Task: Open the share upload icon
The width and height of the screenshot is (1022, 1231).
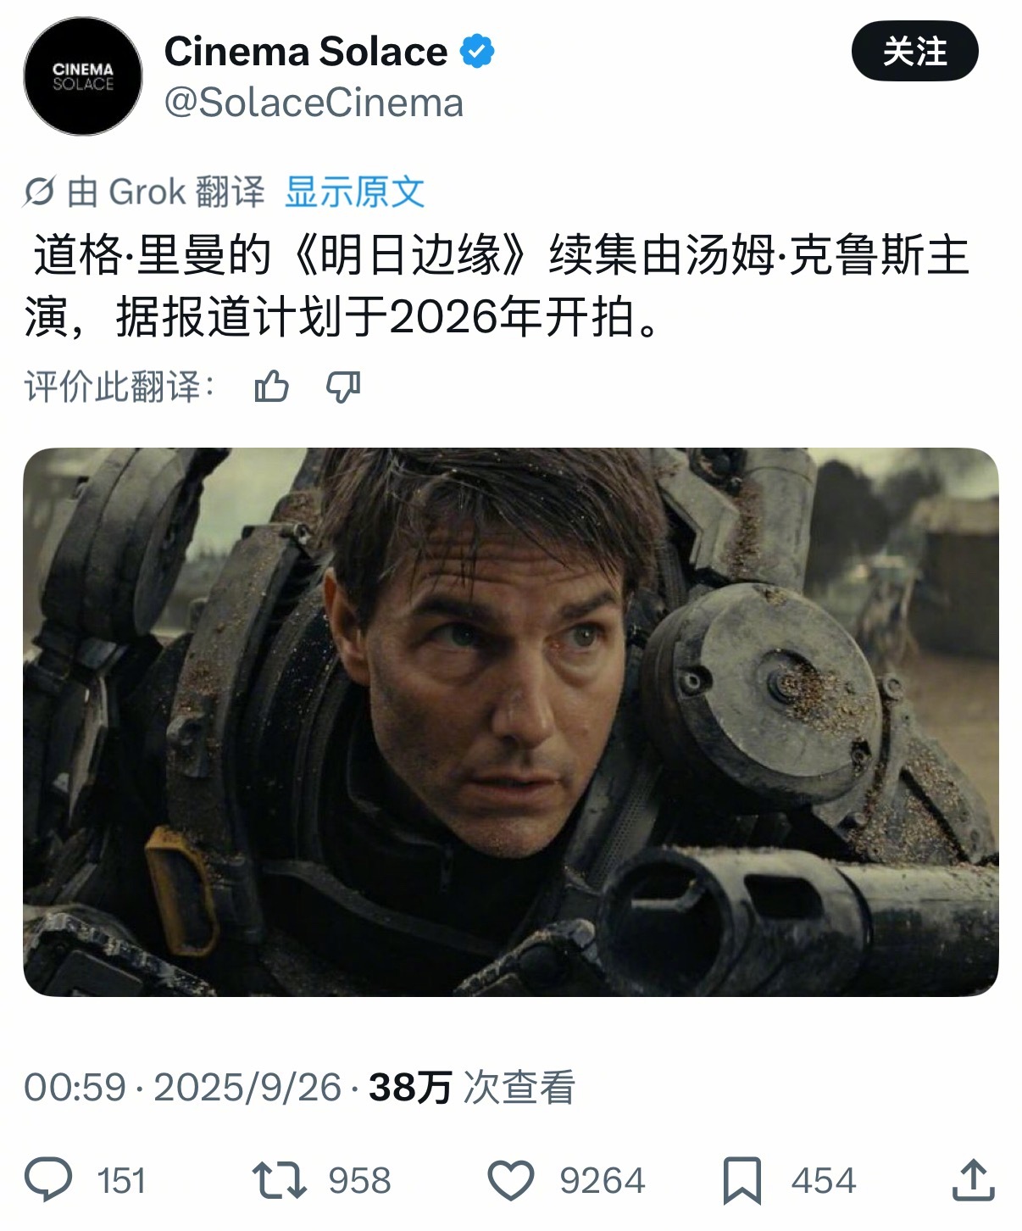Action: click(974, 1180)
